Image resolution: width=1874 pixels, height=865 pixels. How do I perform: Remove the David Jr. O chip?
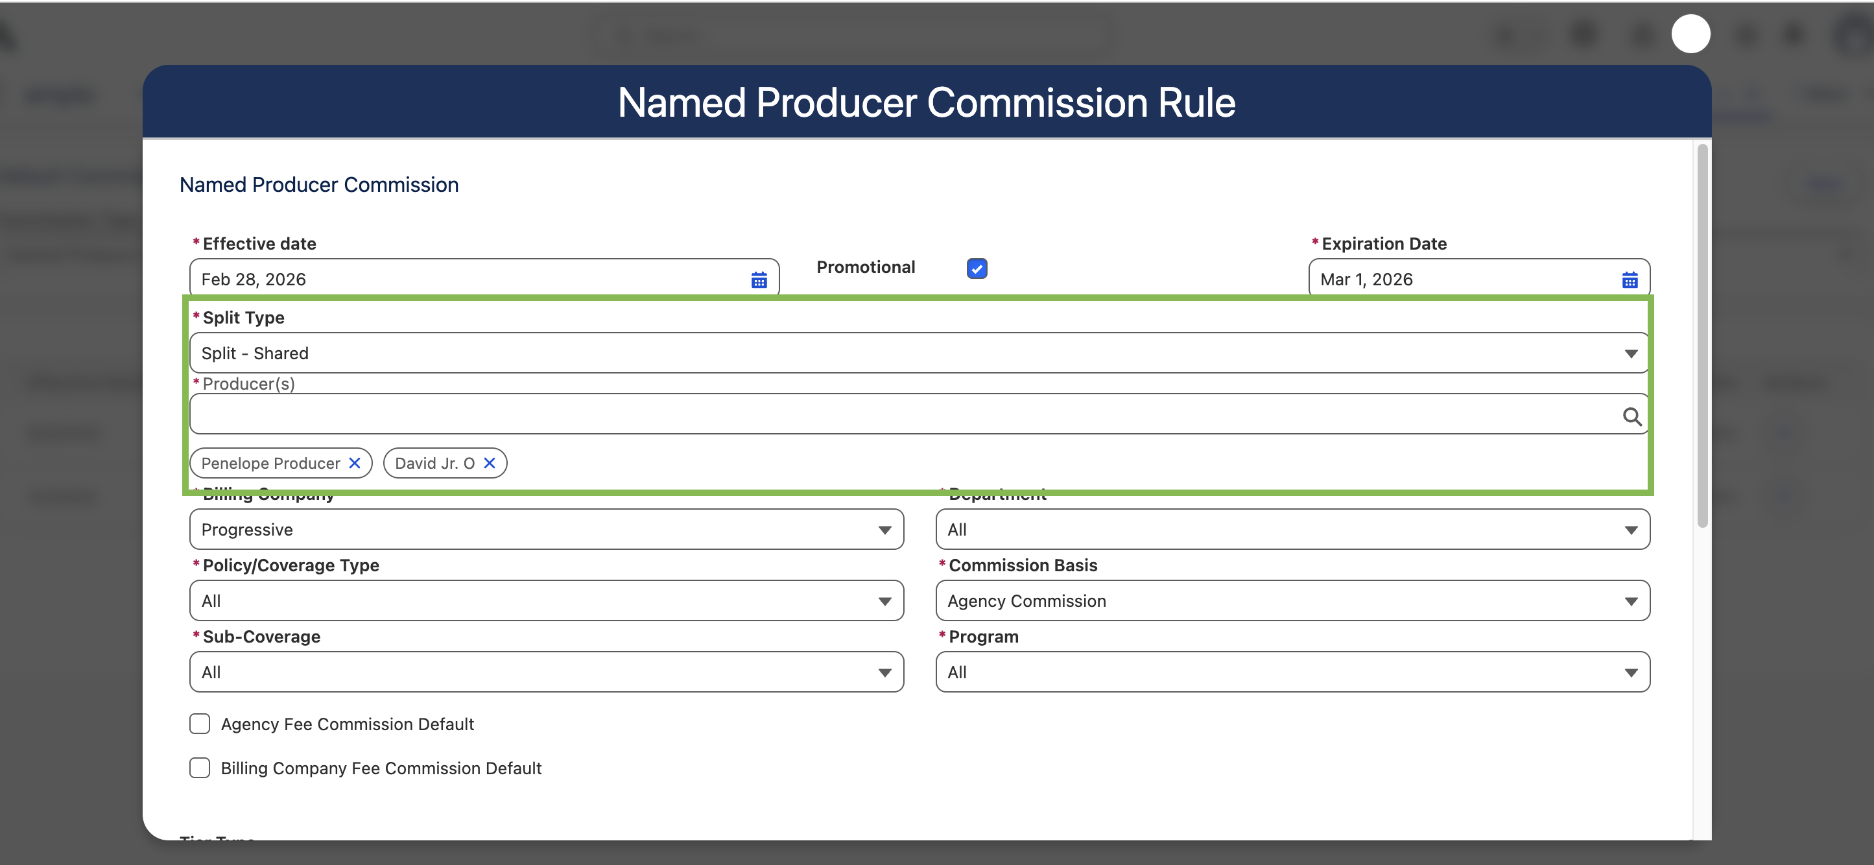click(x=490, y=464)
